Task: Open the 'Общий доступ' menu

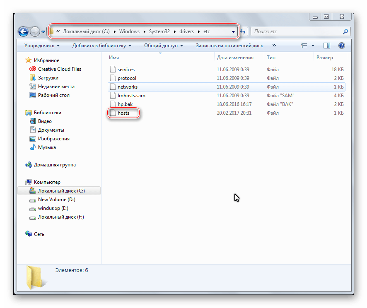Action: [164, 46]
